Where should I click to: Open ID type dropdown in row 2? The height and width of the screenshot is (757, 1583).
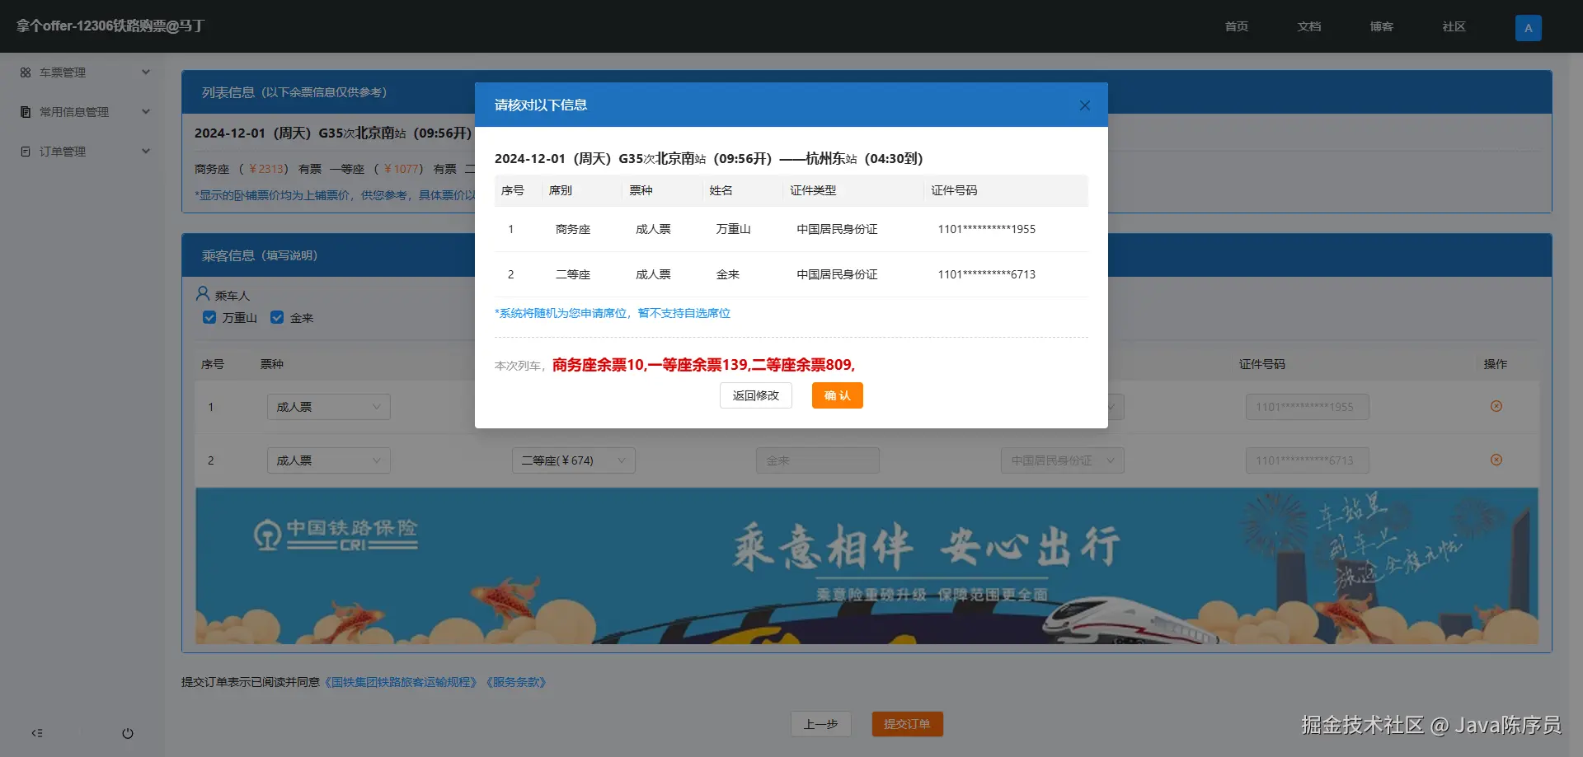[1063, 460]
